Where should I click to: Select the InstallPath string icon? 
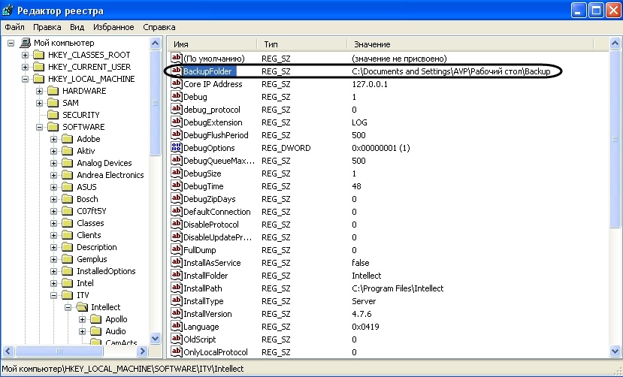pos(177,288)
